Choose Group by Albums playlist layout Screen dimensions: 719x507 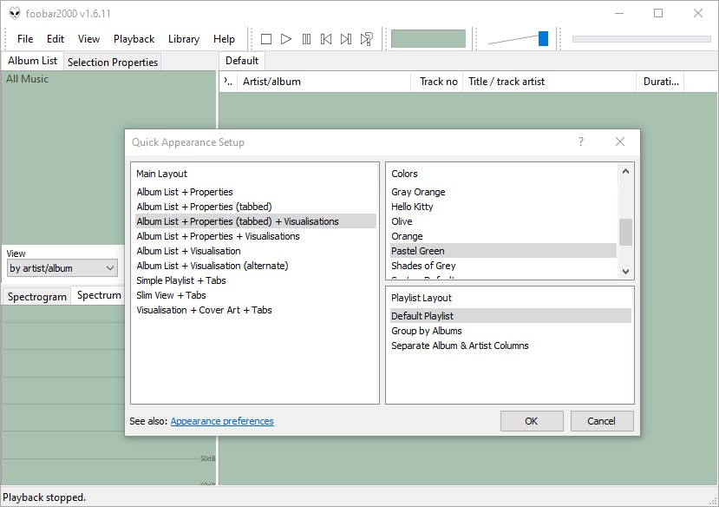[x=426, y=331]
